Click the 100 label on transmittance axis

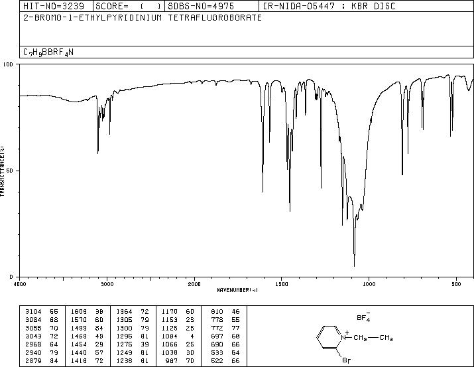coord(8,64)
